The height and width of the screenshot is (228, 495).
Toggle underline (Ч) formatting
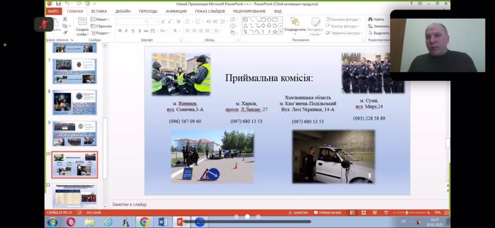click(x=133, y=31)
